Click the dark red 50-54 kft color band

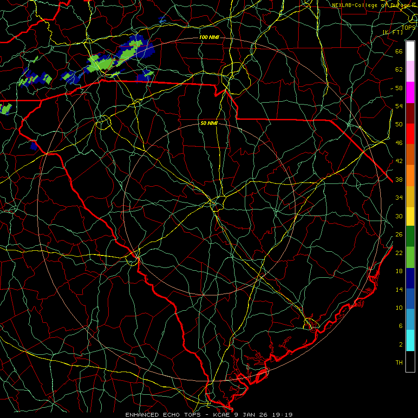coord(410,113)
